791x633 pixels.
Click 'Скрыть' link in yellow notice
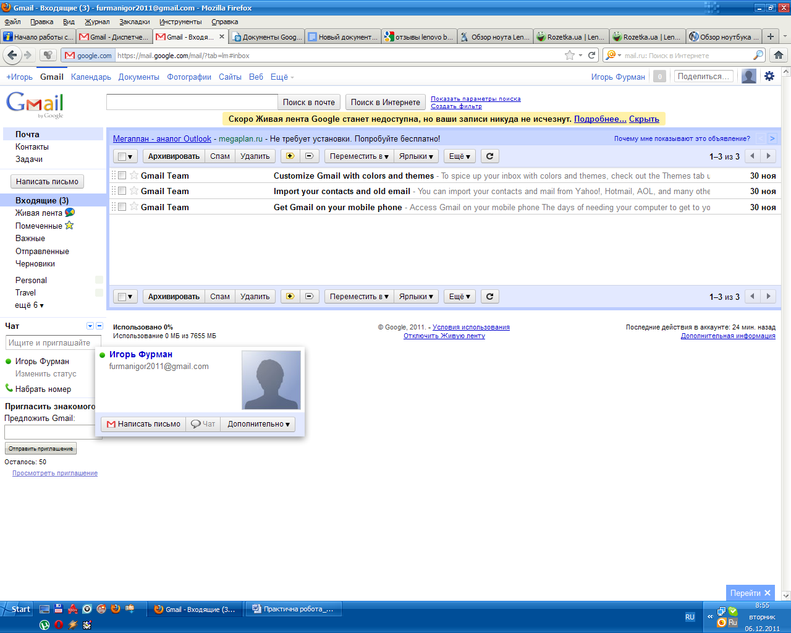coord(644,119)
